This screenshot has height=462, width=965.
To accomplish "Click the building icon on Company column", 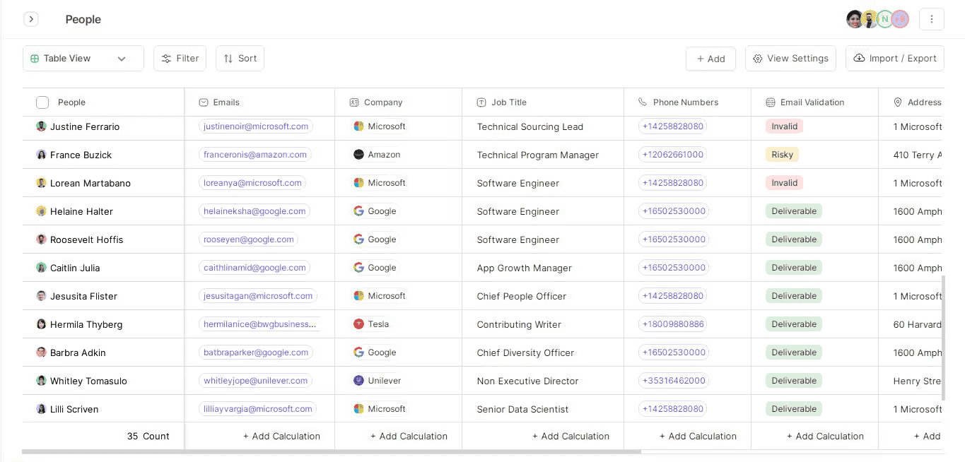I will (353, 102).
